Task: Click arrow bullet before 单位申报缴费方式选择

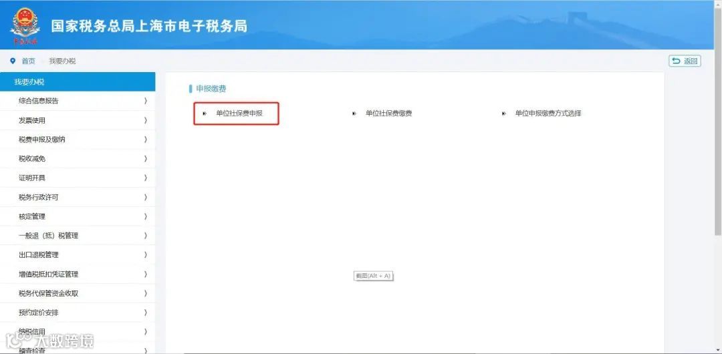Action: coord(504,114)
